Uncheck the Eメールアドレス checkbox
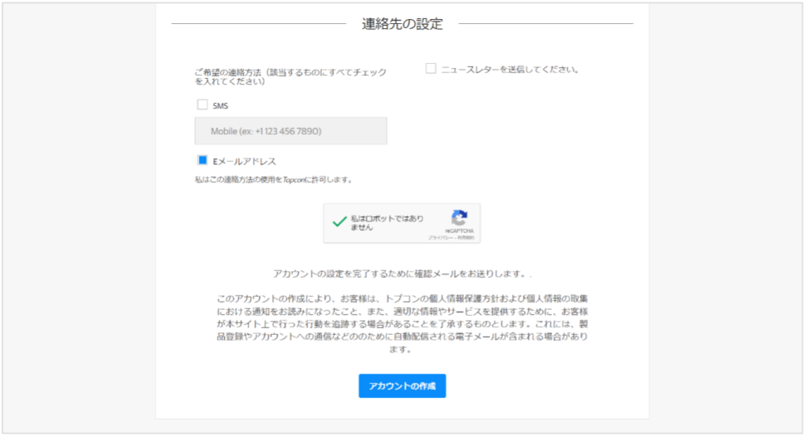This screenshot has width=805, height=436. 202,161
